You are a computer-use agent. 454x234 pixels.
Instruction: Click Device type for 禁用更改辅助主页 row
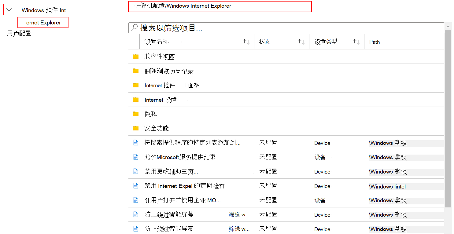tap(322, 172)
